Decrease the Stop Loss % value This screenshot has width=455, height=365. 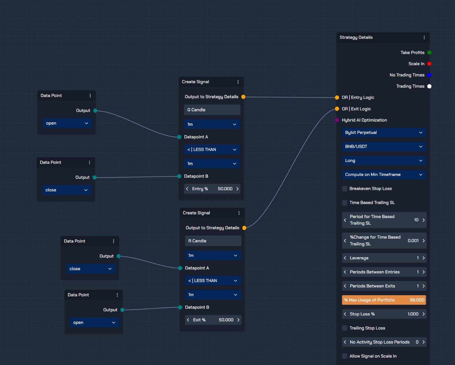point(345,314)
